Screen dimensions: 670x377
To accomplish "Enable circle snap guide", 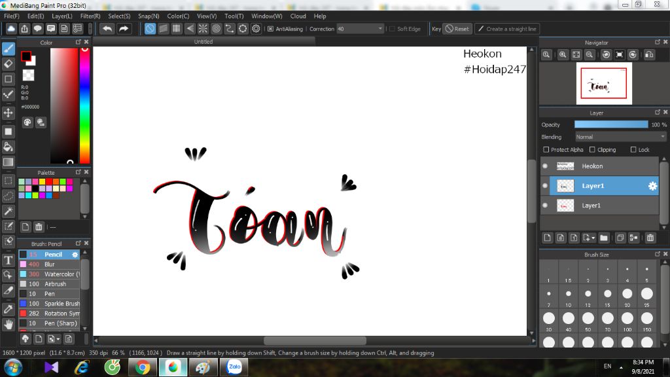I will pos(216,29).
